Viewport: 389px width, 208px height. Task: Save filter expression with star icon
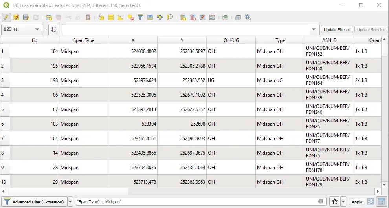(x=335, y=201)
